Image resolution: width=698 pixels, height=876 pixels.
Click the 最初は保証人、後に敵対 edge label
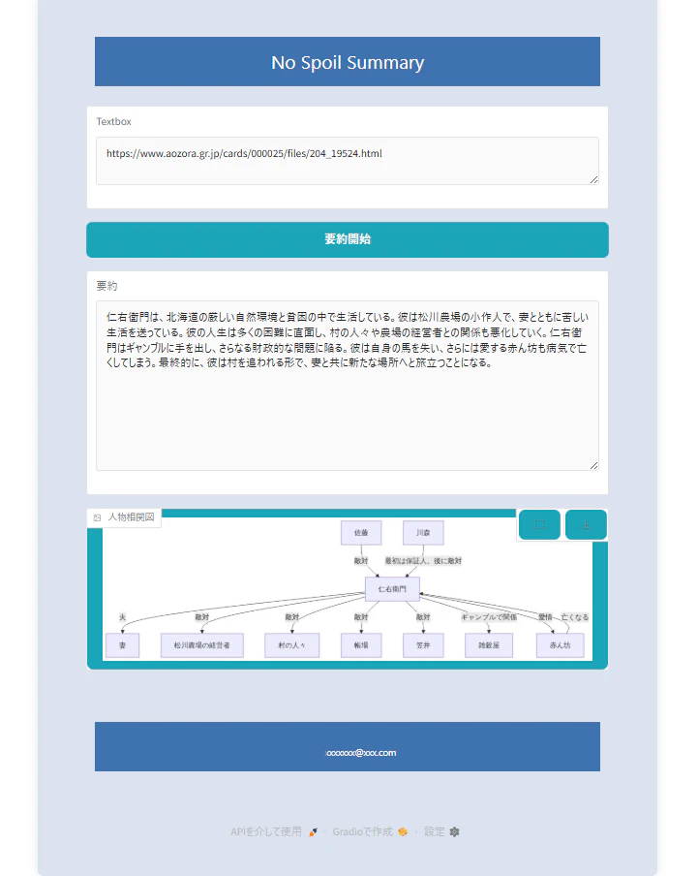pos(423,561)
